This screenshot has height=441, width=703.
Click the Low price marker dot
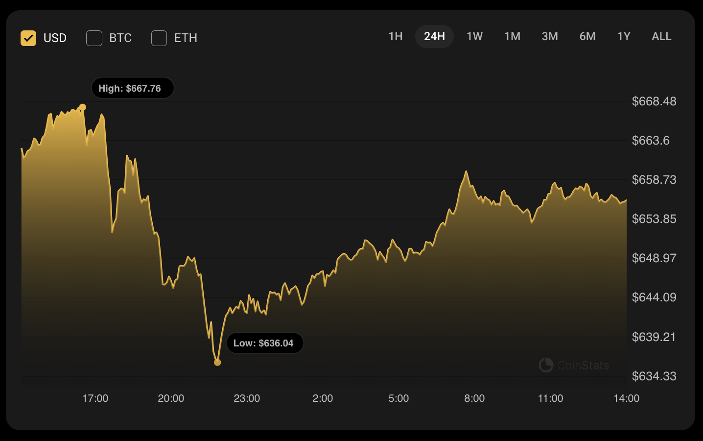[217, 363]
